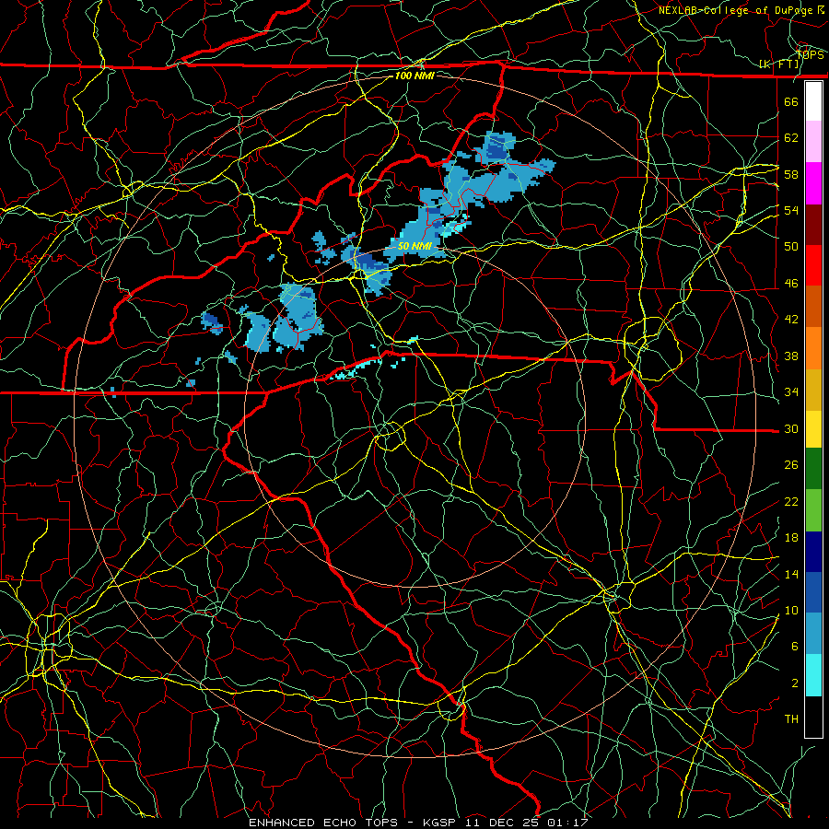Image resolution: width=829 pixels, height=829 pixels.
Task: Select the black TH threshold swatch
Action: click(x=813, y=717)
